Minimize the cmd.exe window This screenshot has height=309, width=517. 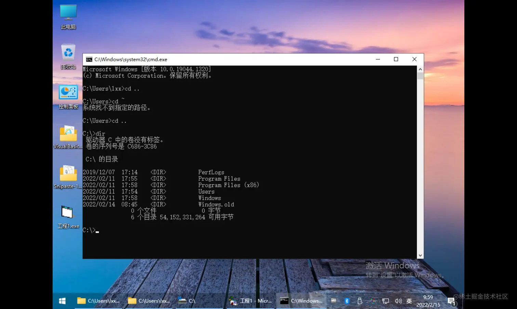378,59
